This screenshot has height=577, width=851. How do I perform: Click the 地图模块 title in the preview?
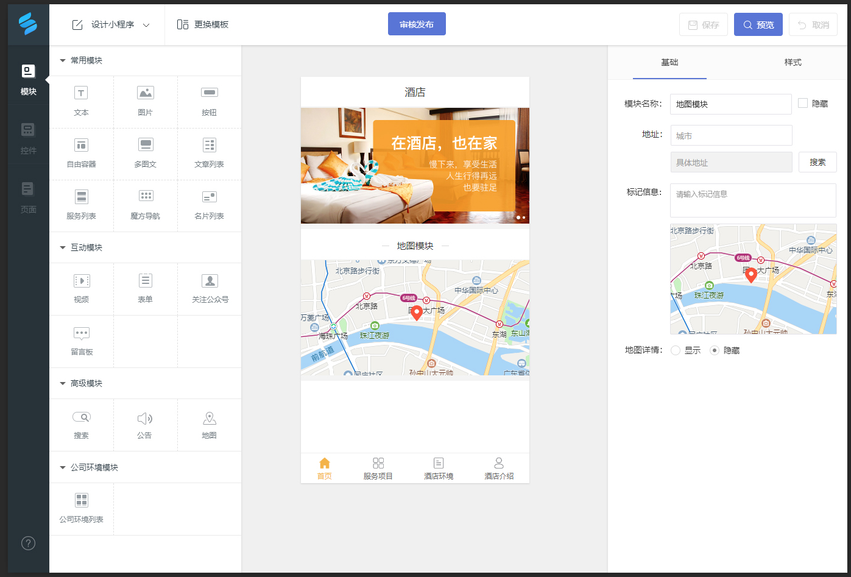click(415, 246)
